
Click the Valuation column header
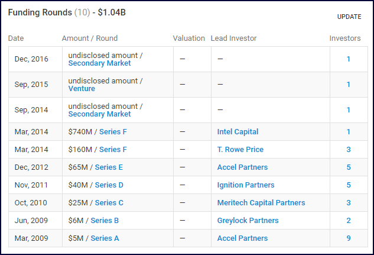[188, 38]
